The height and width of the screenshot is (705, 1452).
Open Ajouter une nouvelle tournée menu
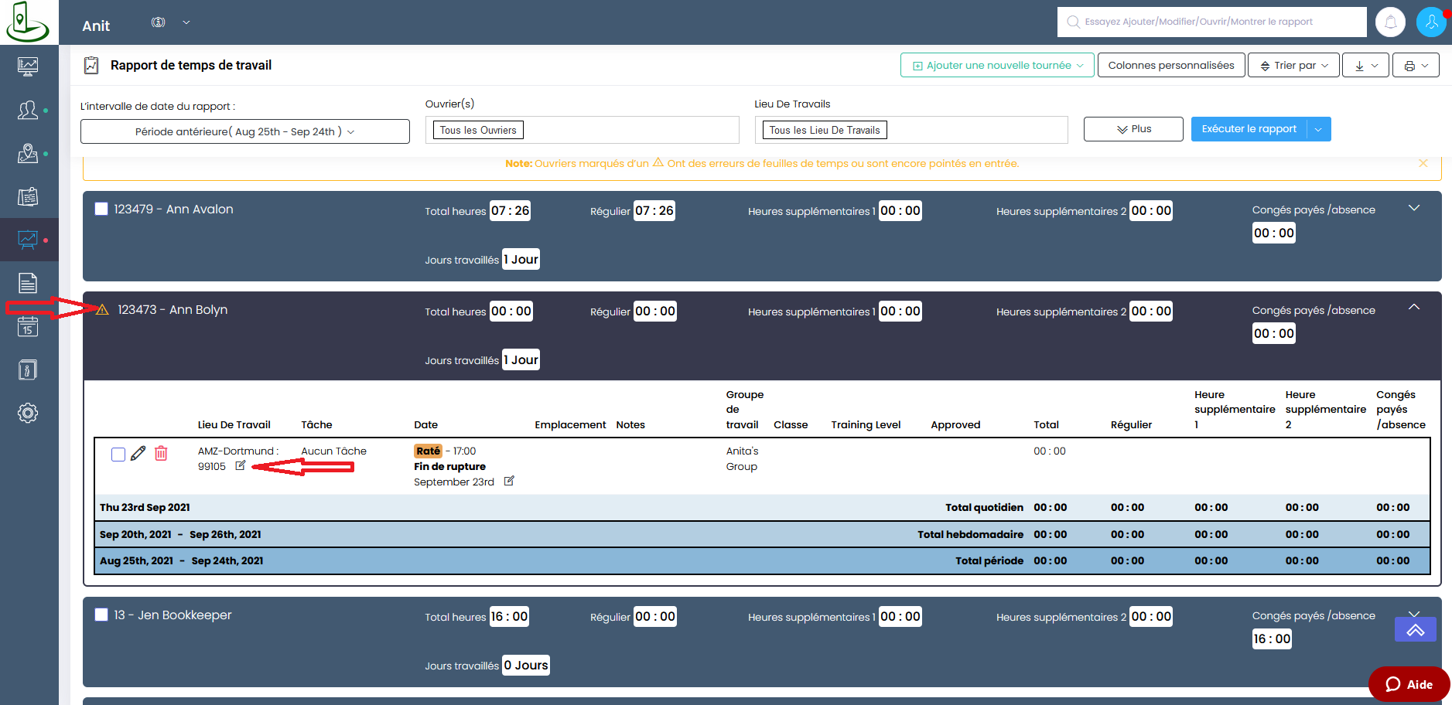tap(997, 66)
